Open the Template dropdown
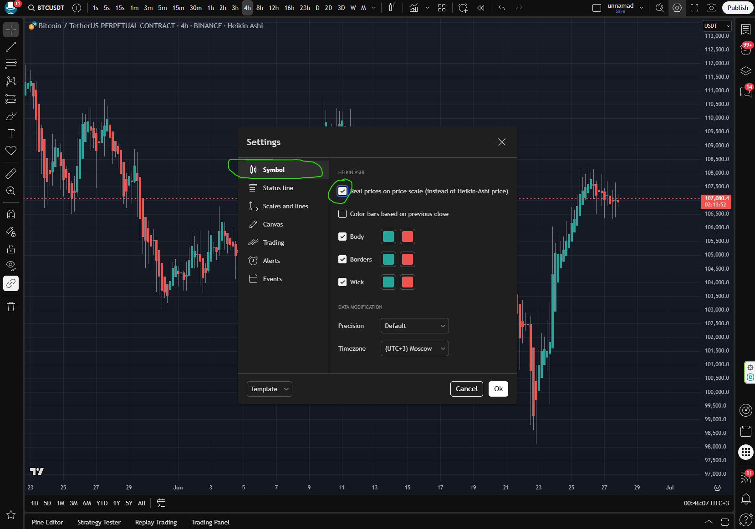This screenshot has height=529, width=755. click(x=269, y=389)
